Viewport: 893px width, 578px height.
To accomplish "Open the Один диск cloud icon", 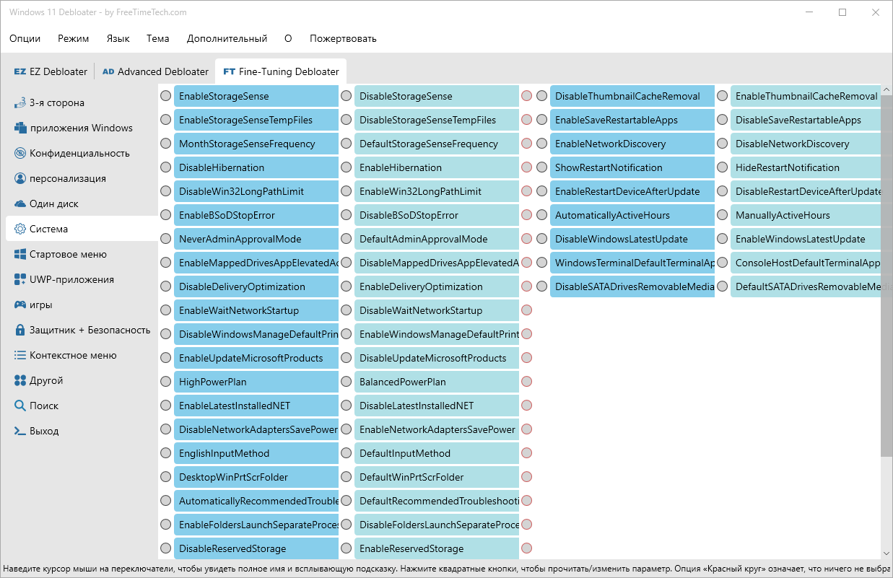I will 20,203.
